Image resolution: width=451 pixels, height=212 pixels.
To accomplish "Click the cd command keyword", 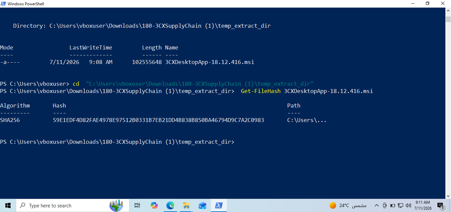I will click(76, 84).
